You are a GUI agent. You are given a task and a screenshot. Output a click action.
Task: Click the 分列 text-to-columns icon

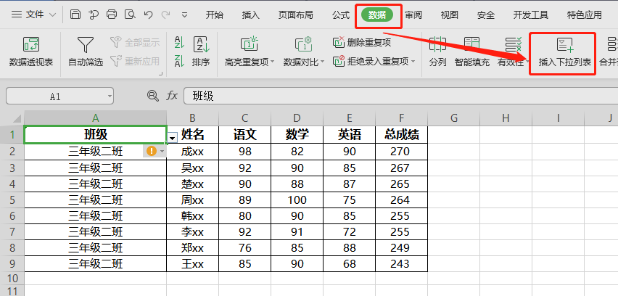pos(437,51)
